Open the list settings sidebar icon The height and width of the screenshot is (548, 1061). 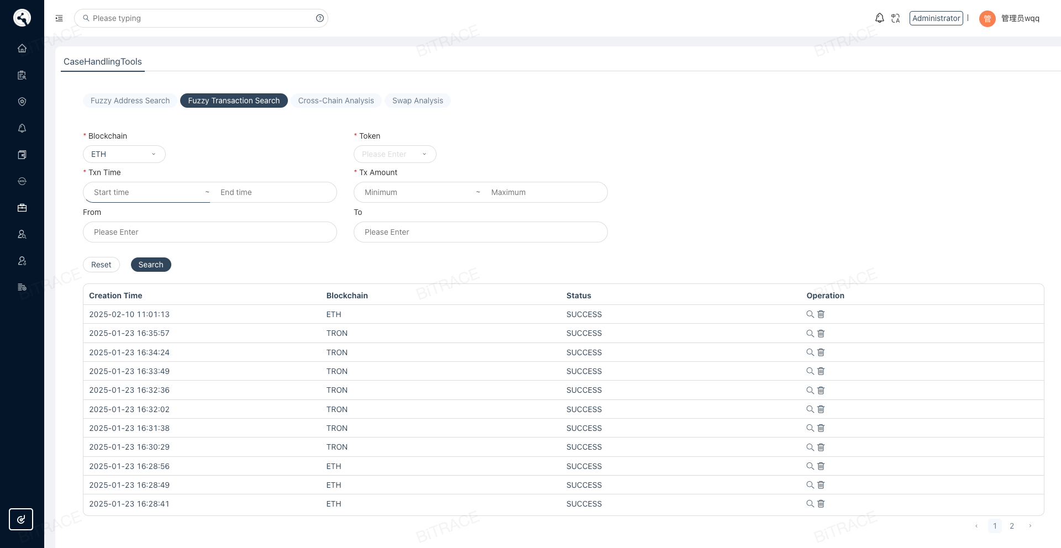pyautogui.click(x=22, y=287)
